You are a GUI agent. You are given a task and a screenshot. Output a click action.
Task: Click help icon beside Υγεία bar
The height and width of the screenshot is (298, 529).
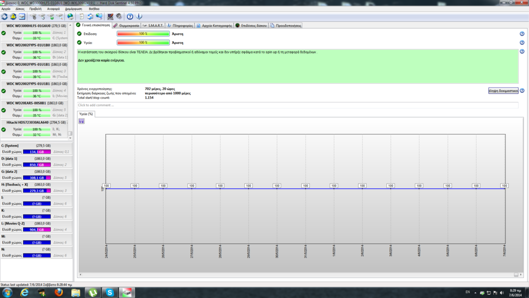pyautogui.click(x=522, y=43)
